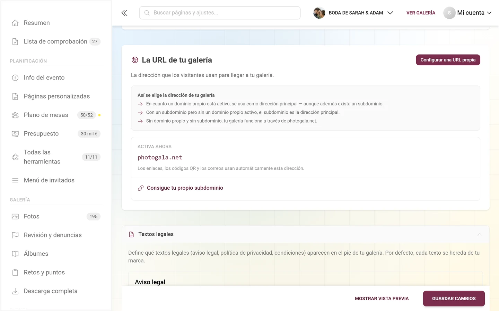
Task: Click the Info del evento info icon
Action: pyautogui.click(x=15, y=78)
